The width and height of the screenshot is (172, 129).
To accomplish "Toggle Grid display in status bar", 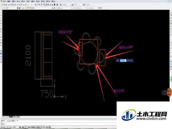I will [23, 127].
